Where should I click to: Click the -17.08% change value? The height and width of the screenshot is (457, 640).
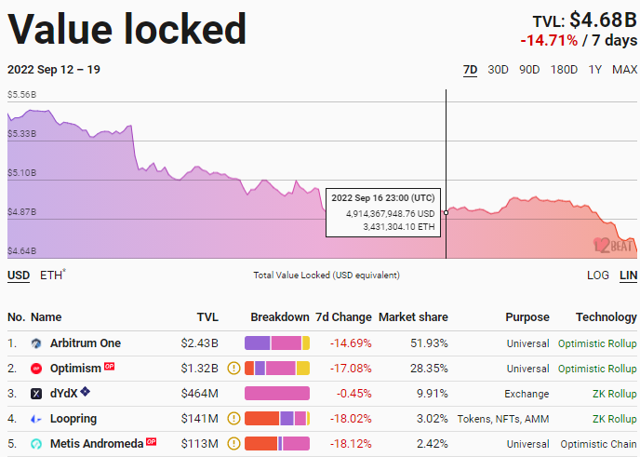[351, 369]
